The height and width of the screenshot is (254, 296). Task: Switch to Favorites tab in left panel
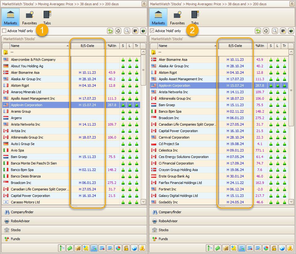point(29,18)
